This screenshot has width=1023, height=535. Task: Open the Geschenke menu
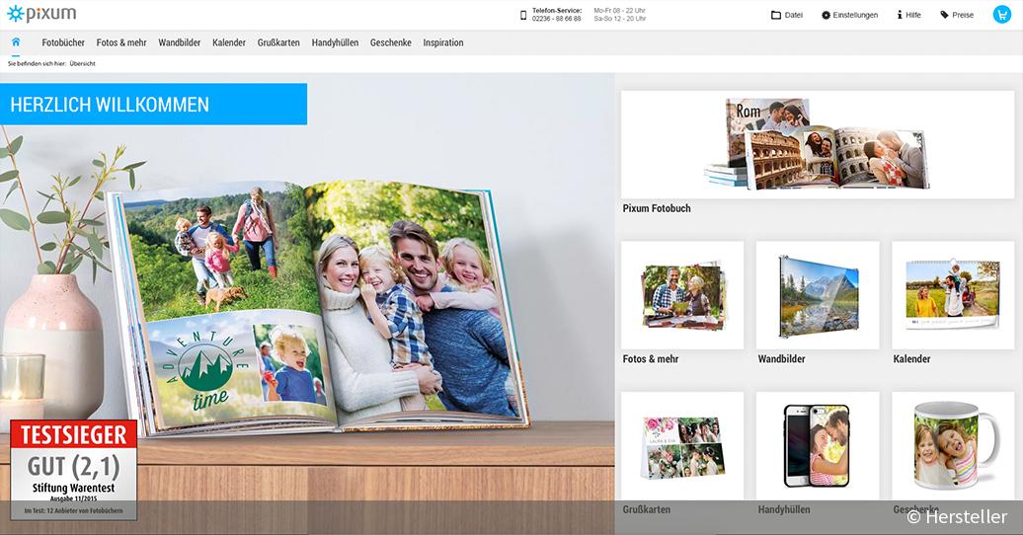(x=391, y=42)
